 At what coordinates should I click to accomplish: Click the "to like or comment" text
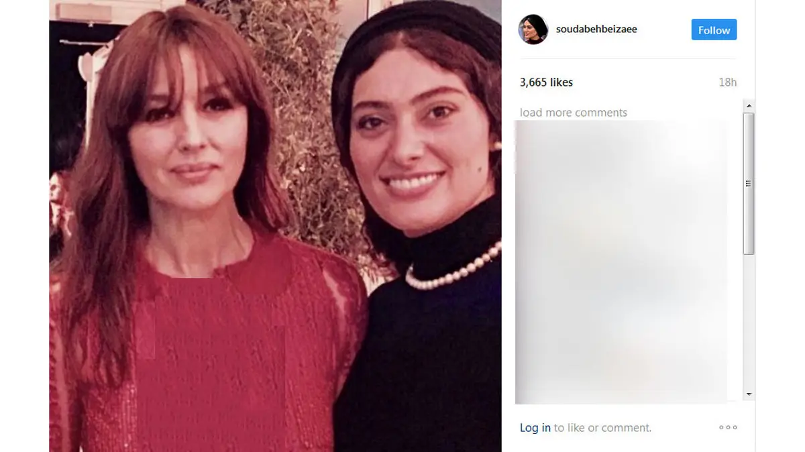click(602, 428)
